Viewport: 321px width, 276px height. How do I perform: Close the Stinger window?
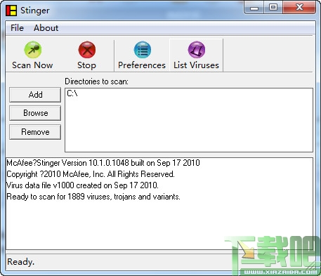click(299, 8)
